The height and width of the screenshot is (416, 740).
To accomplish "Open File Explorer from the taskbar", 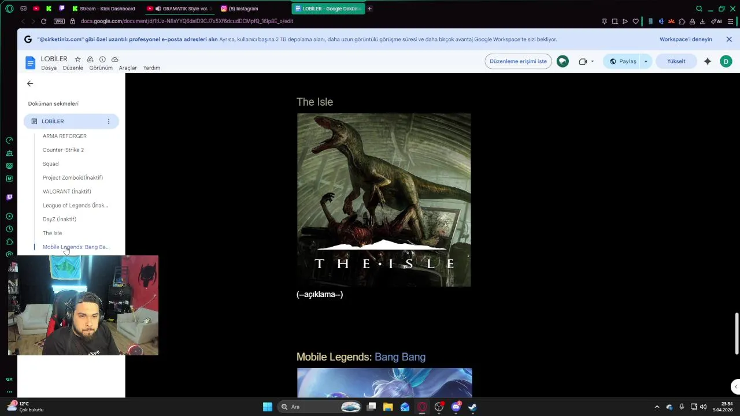I will (x=388, y=407).
